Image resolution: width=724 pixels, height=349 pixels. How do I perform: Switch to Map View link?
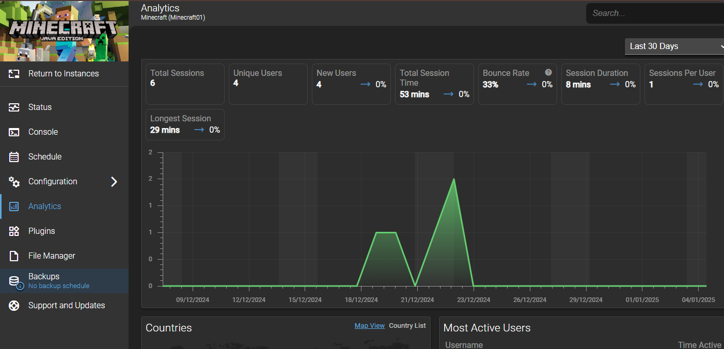pos(369,326)
